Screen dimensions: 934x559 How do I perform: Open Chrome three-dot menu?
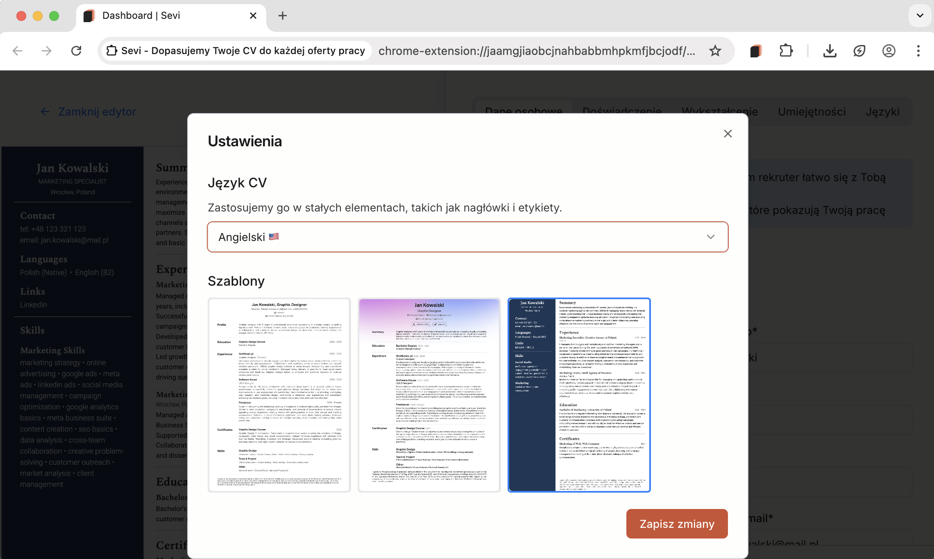(918, 51)
